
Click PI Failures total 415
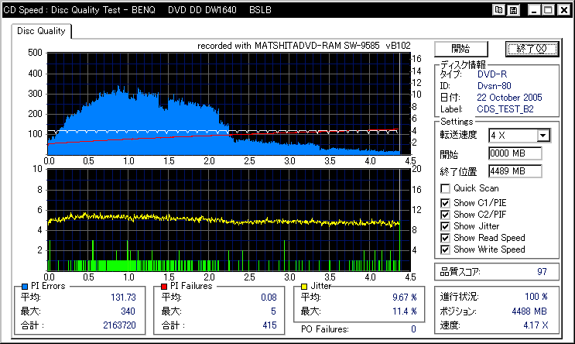[269, 325]
